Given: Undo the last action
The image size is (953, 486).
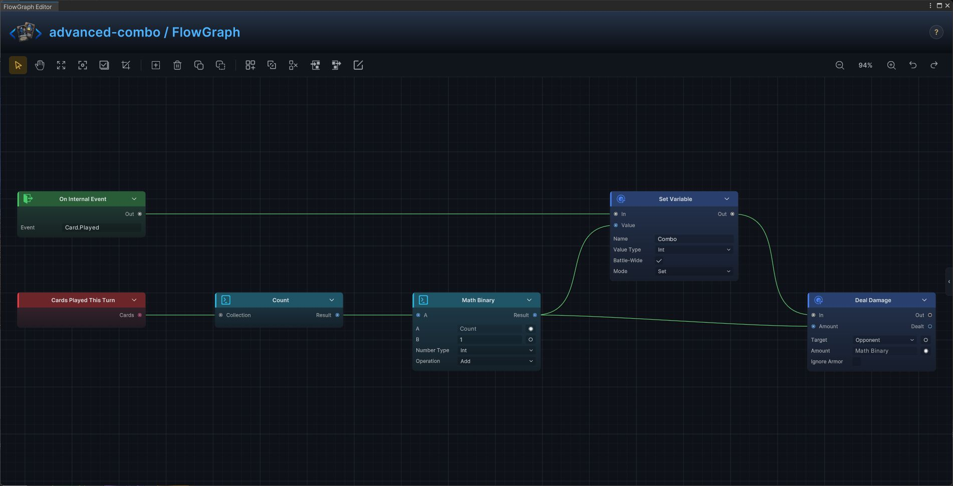Looking at the screenshot, I should [x=913, y=65].
